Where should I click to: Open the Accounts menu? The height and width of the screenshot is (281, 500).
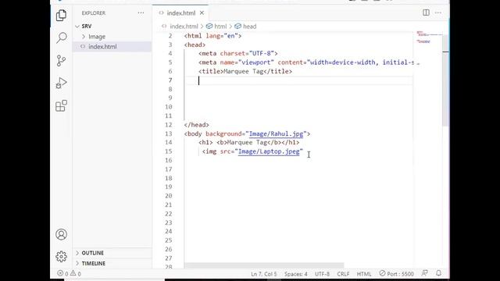61,234
